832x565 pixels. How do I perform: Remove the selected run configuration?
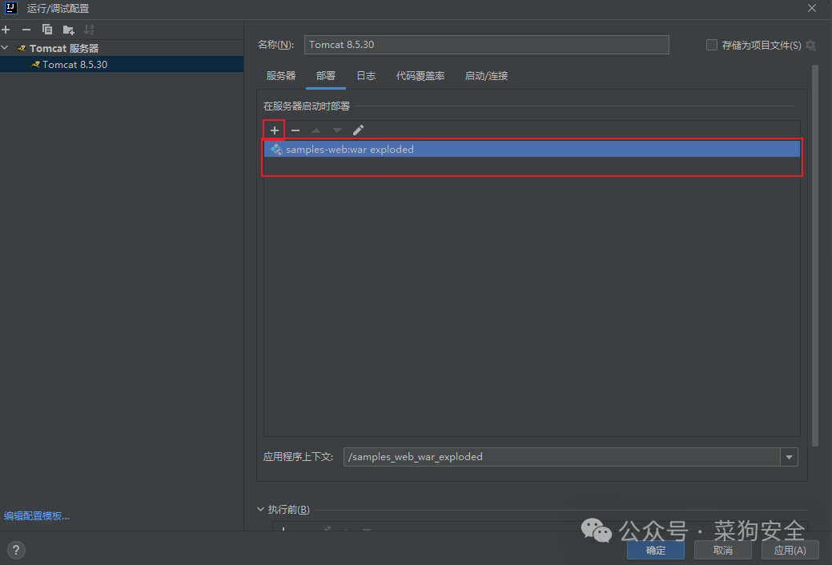[x=26, y=30]
